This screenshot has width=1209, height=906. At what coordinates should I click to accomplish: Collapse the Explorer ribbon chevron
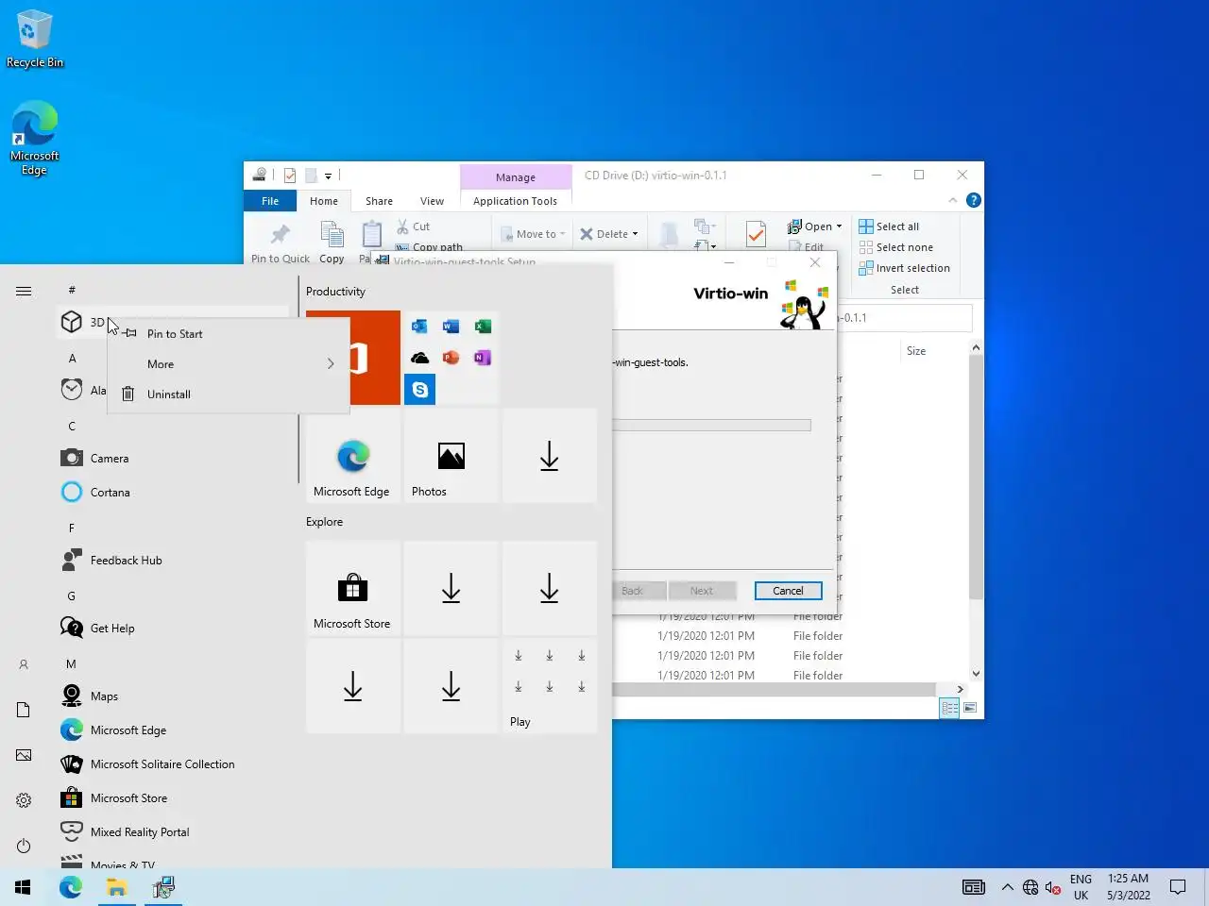point(952,200)
